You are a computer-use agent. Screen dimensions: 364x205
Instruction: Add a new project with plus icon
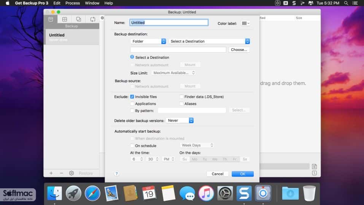pos(51,173)
